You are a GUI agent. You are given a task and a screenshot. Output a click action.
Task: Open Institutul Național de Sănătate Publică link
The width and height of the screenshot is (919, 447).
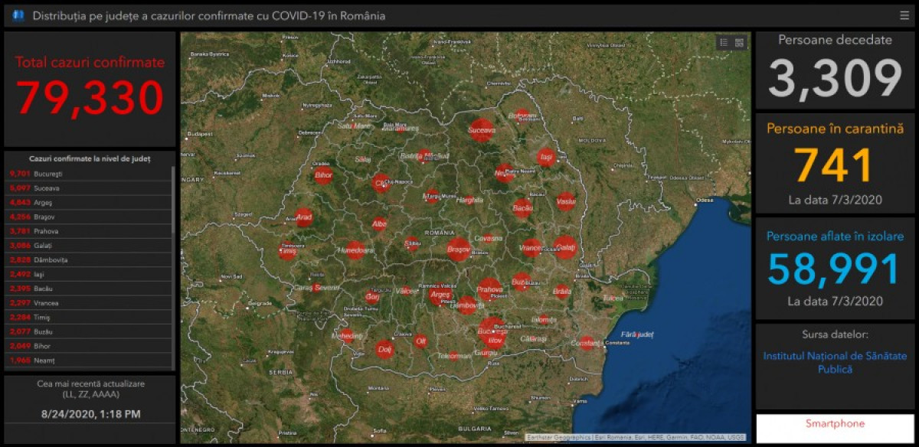[835, 363]
